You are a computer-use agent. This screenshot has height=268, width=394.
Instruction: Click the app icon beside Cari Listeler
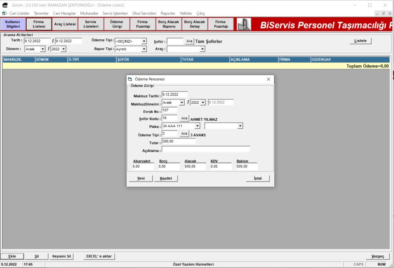[x=5, y=13]
